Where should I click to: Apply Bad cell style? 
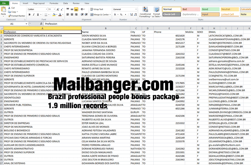191,9
